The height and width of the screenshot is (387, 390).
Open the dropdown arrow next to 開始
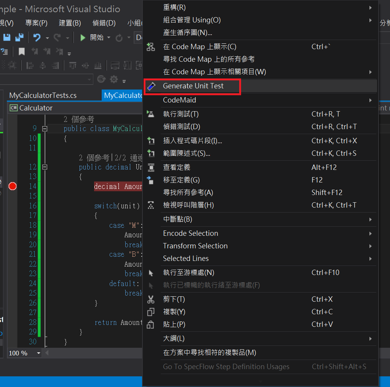click(109, 38)
